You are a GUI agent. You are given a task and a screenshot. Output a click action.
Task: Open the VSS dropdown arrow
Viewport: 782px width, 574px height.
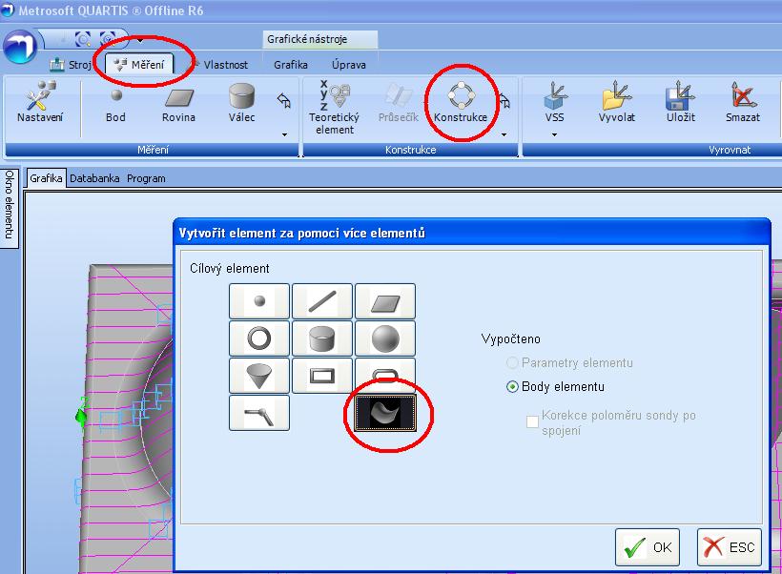tap(554, 134)
